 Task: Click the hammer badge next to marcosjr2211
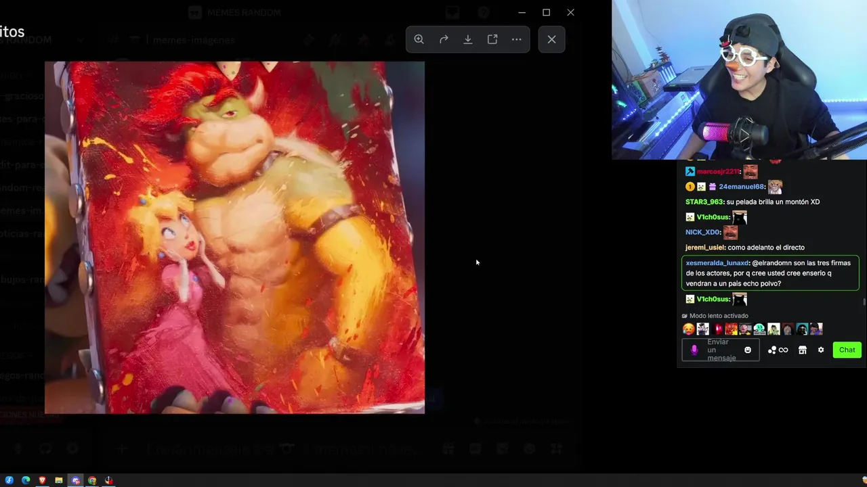coord(690,172)
